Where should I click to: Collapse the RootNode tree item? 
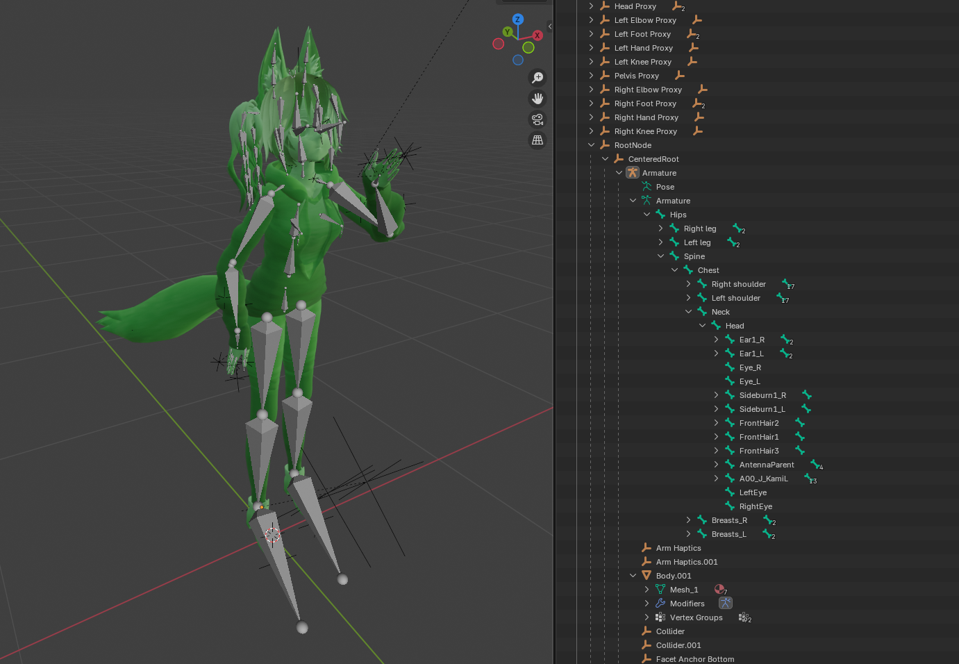(592, 145)
